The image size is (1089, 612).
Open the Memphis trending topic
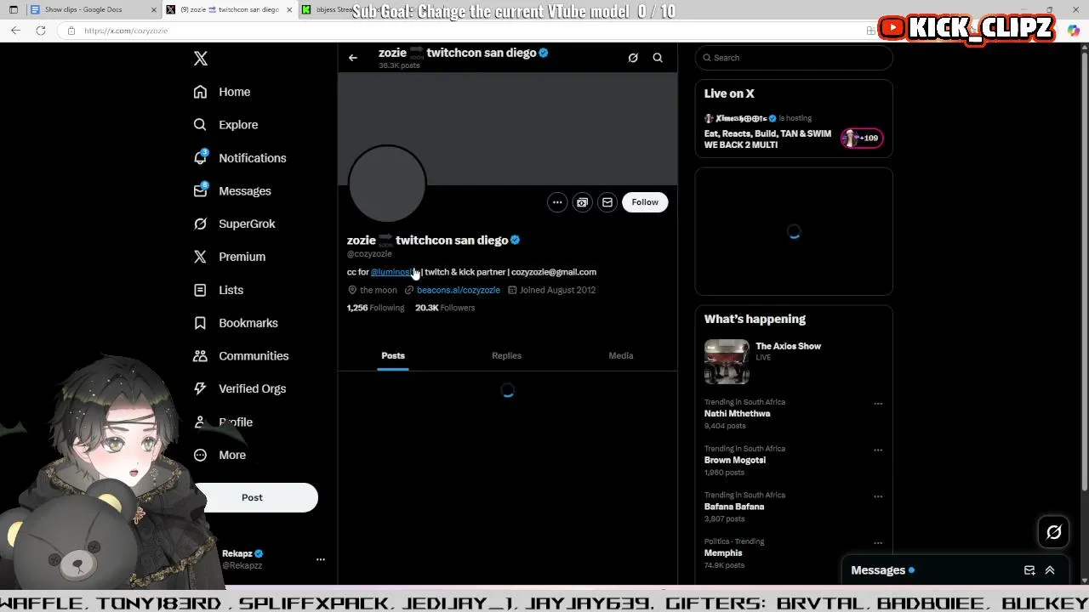723,553
